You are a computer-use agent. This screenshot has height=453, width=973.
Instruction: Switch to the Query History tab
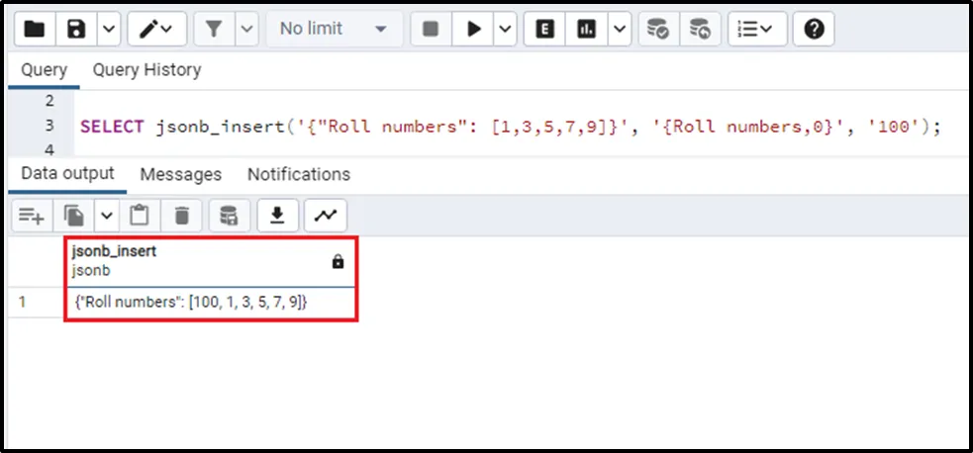(146, 70)
